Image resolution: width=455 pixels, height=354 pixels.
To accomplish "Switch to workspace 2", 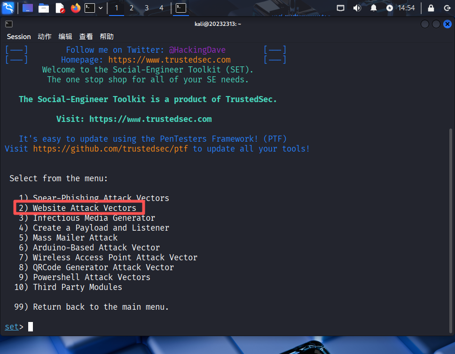I will (132, 8).
